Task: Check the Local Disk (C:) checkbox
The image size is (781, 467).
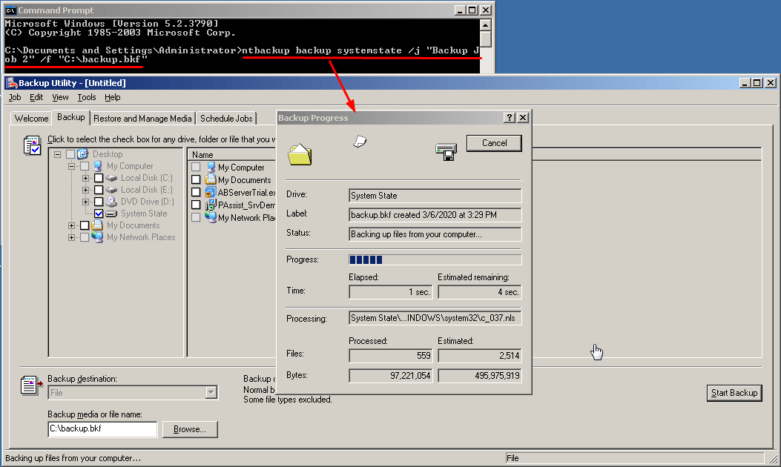Action: click(99, 178)
